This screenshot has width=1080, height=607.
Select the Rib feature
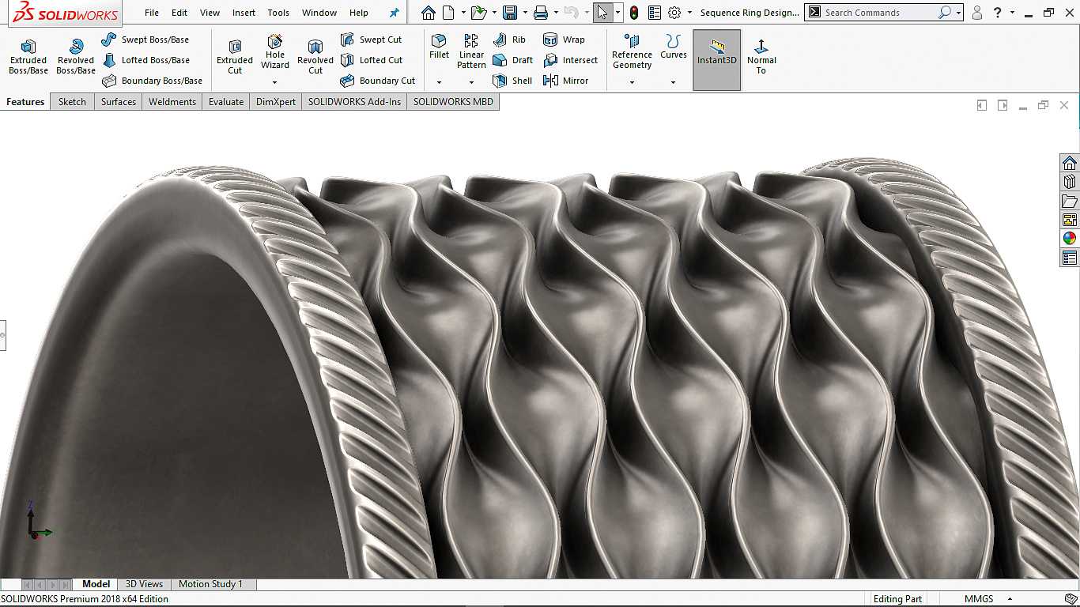tap(509, 40)
